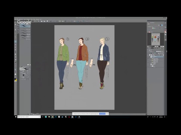
Task: Click the black foreground color swatch
Action: (15, 79)
